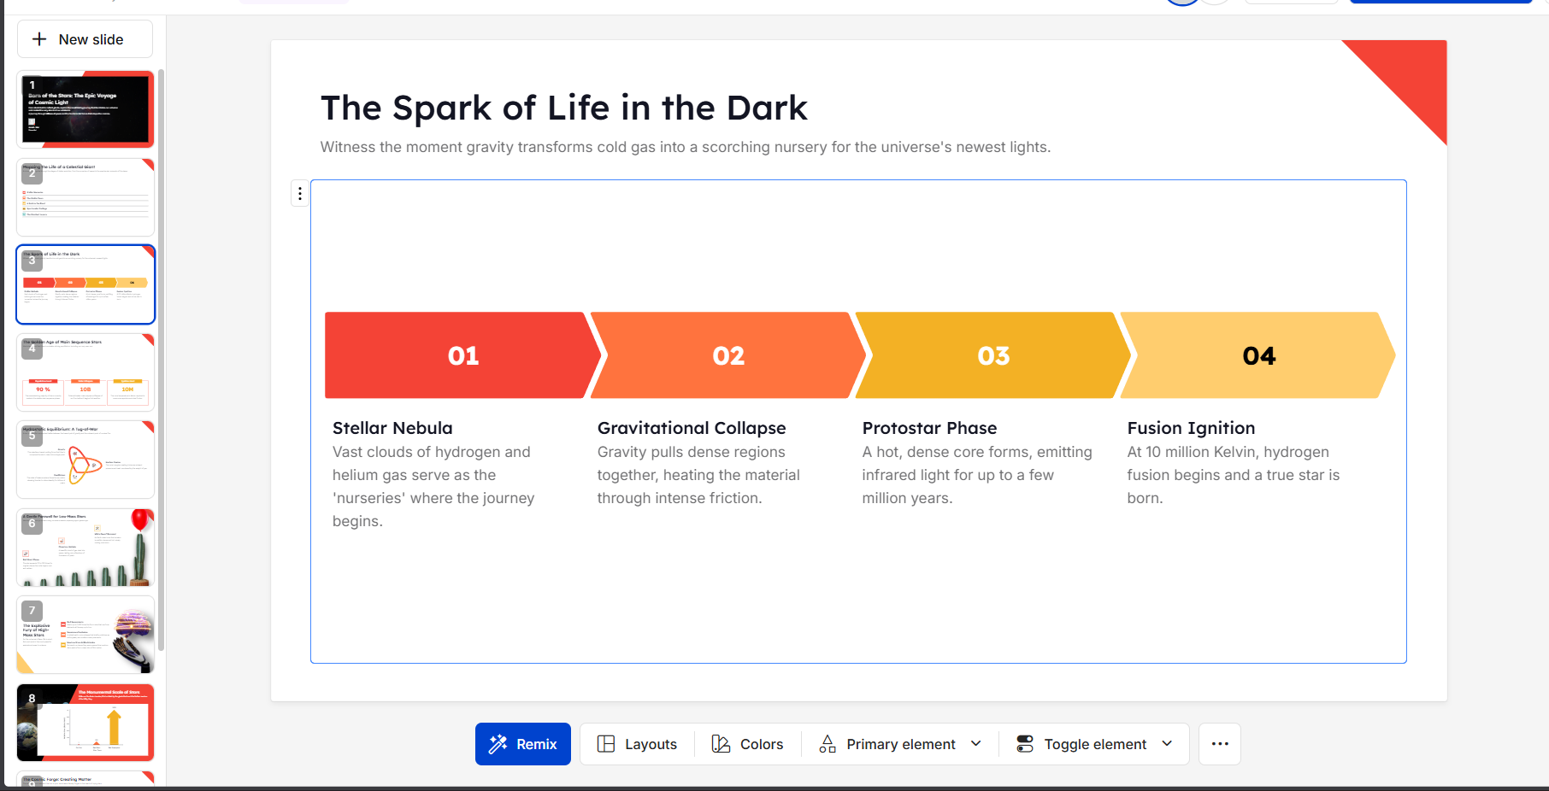Select the 01 Stellar Nebula arrow segment
This screenshot has width=1549, height=791.
coord(462,354)
